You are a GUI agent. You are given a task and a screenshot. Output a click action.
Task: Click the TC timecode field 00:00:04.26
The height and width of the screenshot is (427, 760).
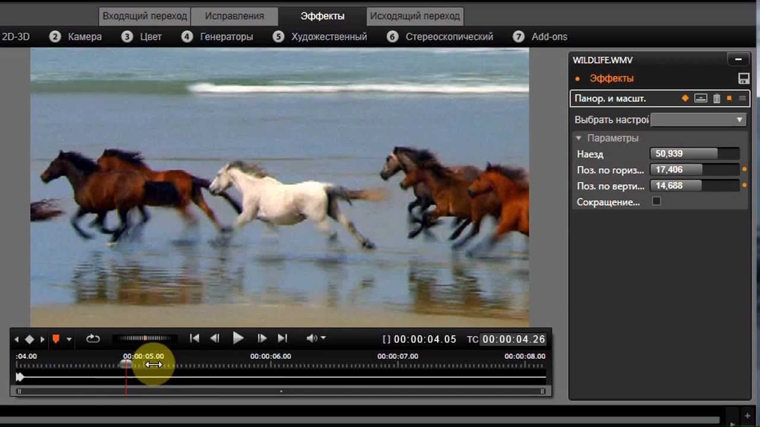coord(514,339)
